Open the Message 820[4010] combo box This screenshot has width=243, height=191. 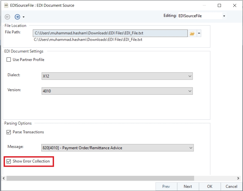pos(117,148)
